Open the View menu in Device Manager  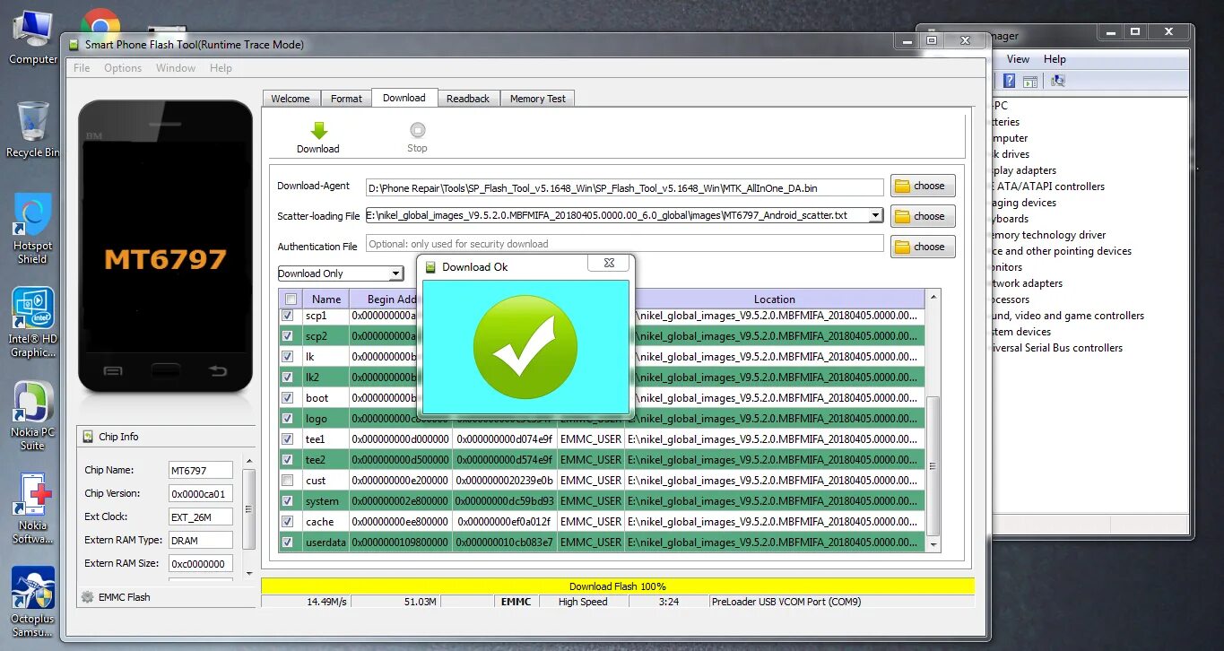[x=1018, y=59]
